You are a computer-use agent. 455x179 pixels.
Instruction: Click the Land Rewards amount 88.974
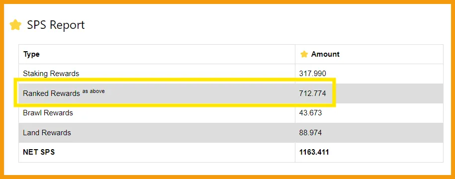tap(310, 133)
